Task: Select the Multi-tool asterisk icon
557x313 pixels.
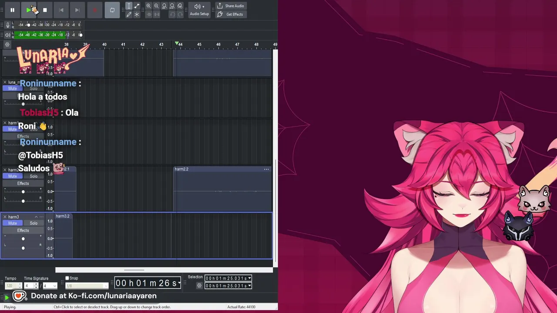Action: [x=137, y=14]
